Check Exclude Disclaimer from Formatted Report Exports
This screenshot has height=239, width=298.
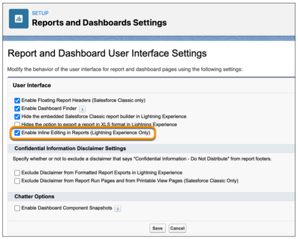click(17, 173)
